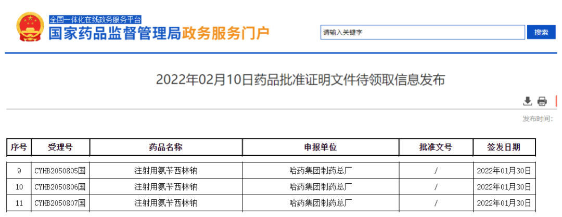Select acceptance number CYHB2050805国

tap(60, 171)
